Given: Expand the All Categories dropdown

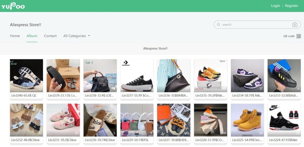Looking at the screenshot, I should click(77, 36).
